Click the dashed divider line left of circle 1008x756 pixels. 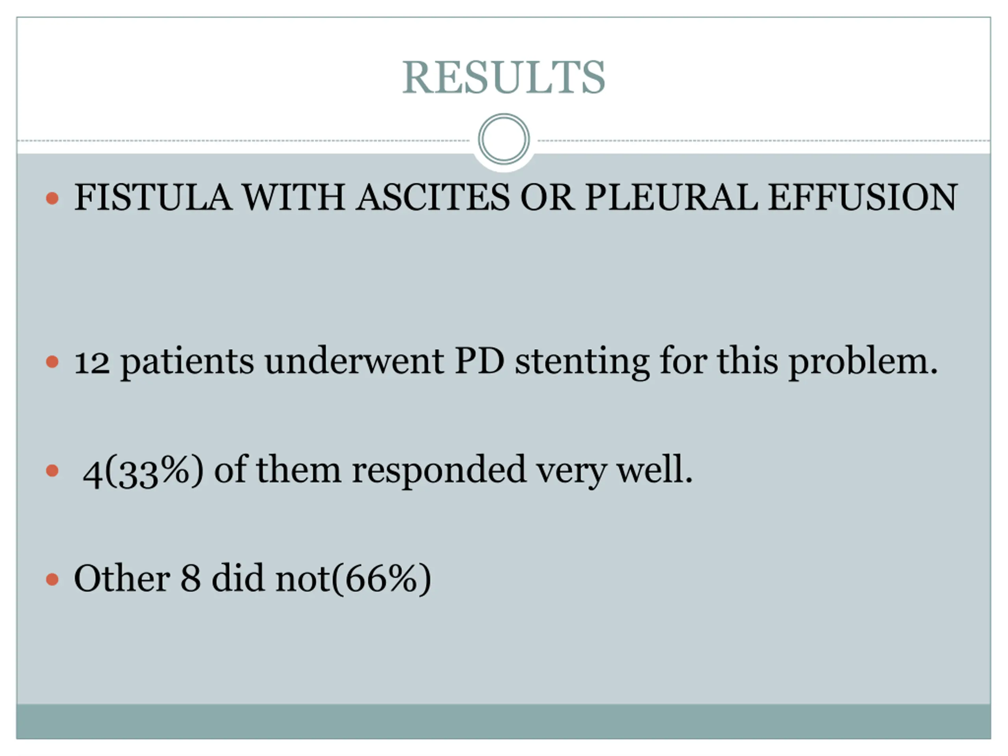click(x=241, y=141)
